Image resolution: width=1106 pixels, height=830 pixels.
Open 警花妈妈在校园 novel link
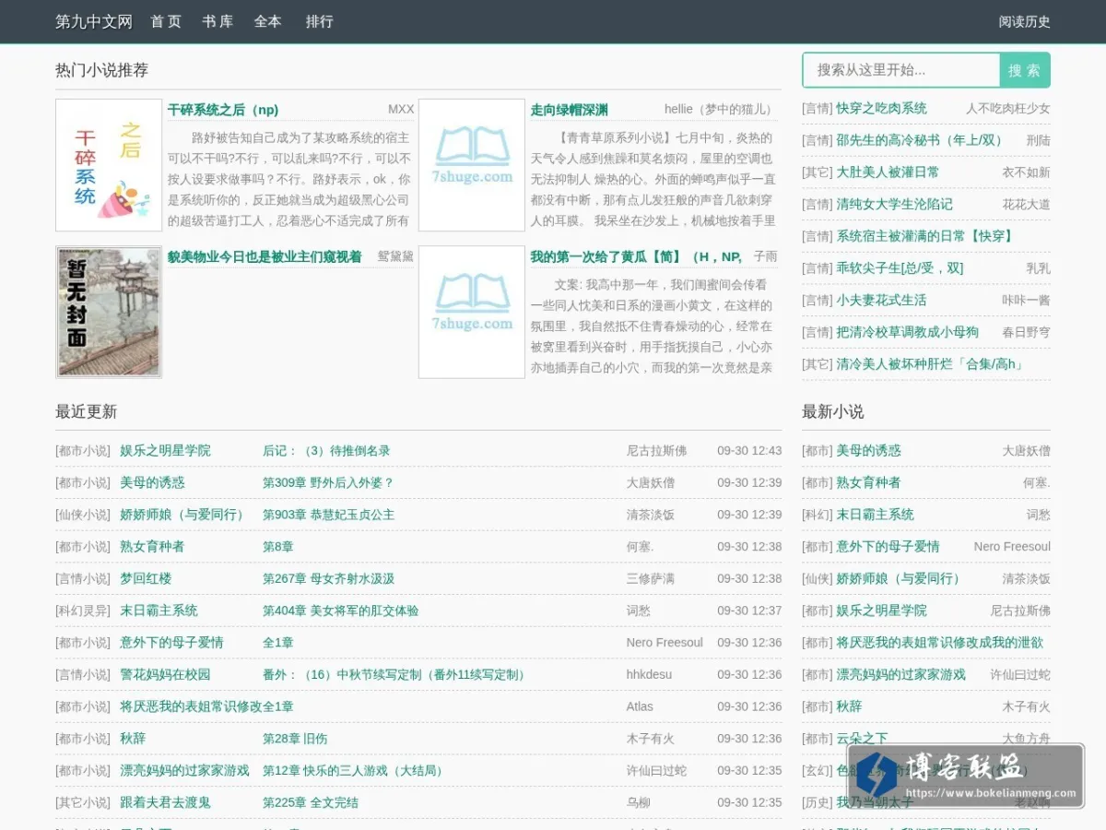[165, 674]
